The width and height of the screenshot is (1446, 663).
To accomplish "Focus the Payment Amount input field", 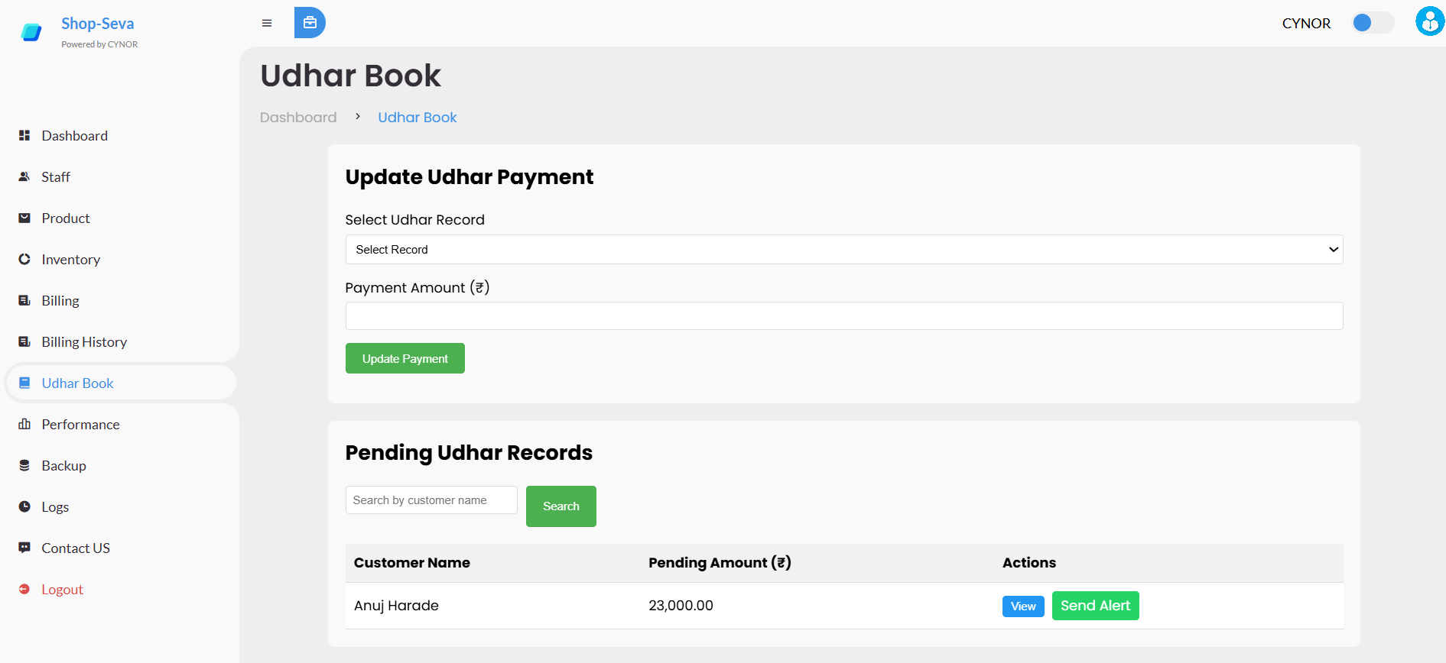I will 843,316.
